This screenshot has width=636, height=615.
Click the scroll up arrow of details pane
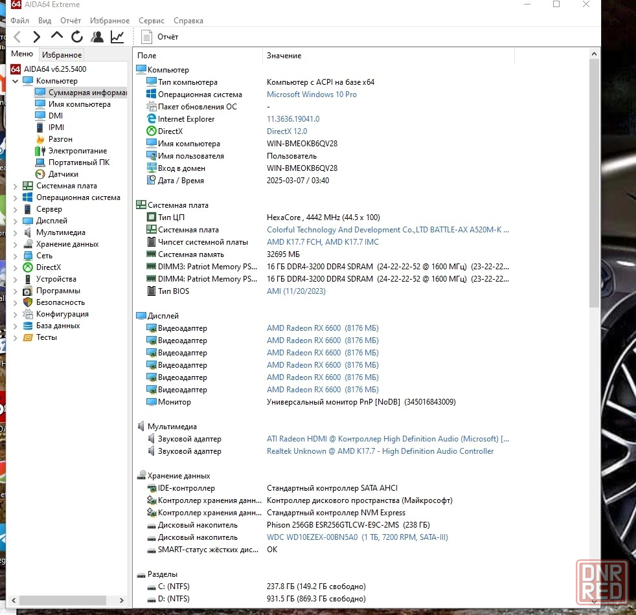(594, 54)
